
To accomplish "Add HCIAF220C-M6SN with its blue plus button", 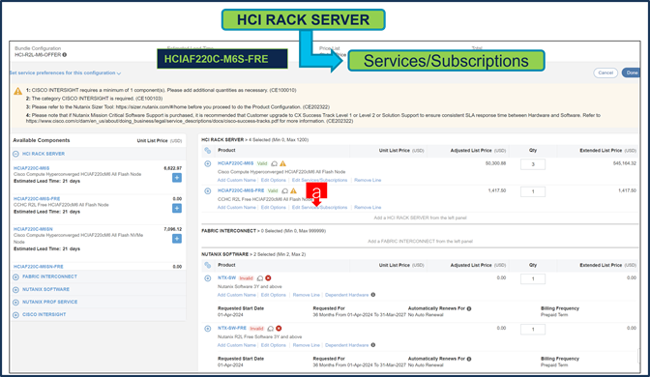I will pos(177,239).
